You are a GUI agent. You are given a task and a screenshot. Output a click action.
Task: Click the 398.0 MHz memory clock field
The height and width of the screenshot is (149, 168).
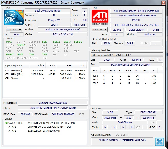tap(110, 118)
